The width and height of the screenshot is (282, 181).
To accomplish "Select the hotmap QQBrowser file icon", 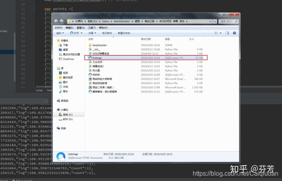I will [x=90, y=57].
